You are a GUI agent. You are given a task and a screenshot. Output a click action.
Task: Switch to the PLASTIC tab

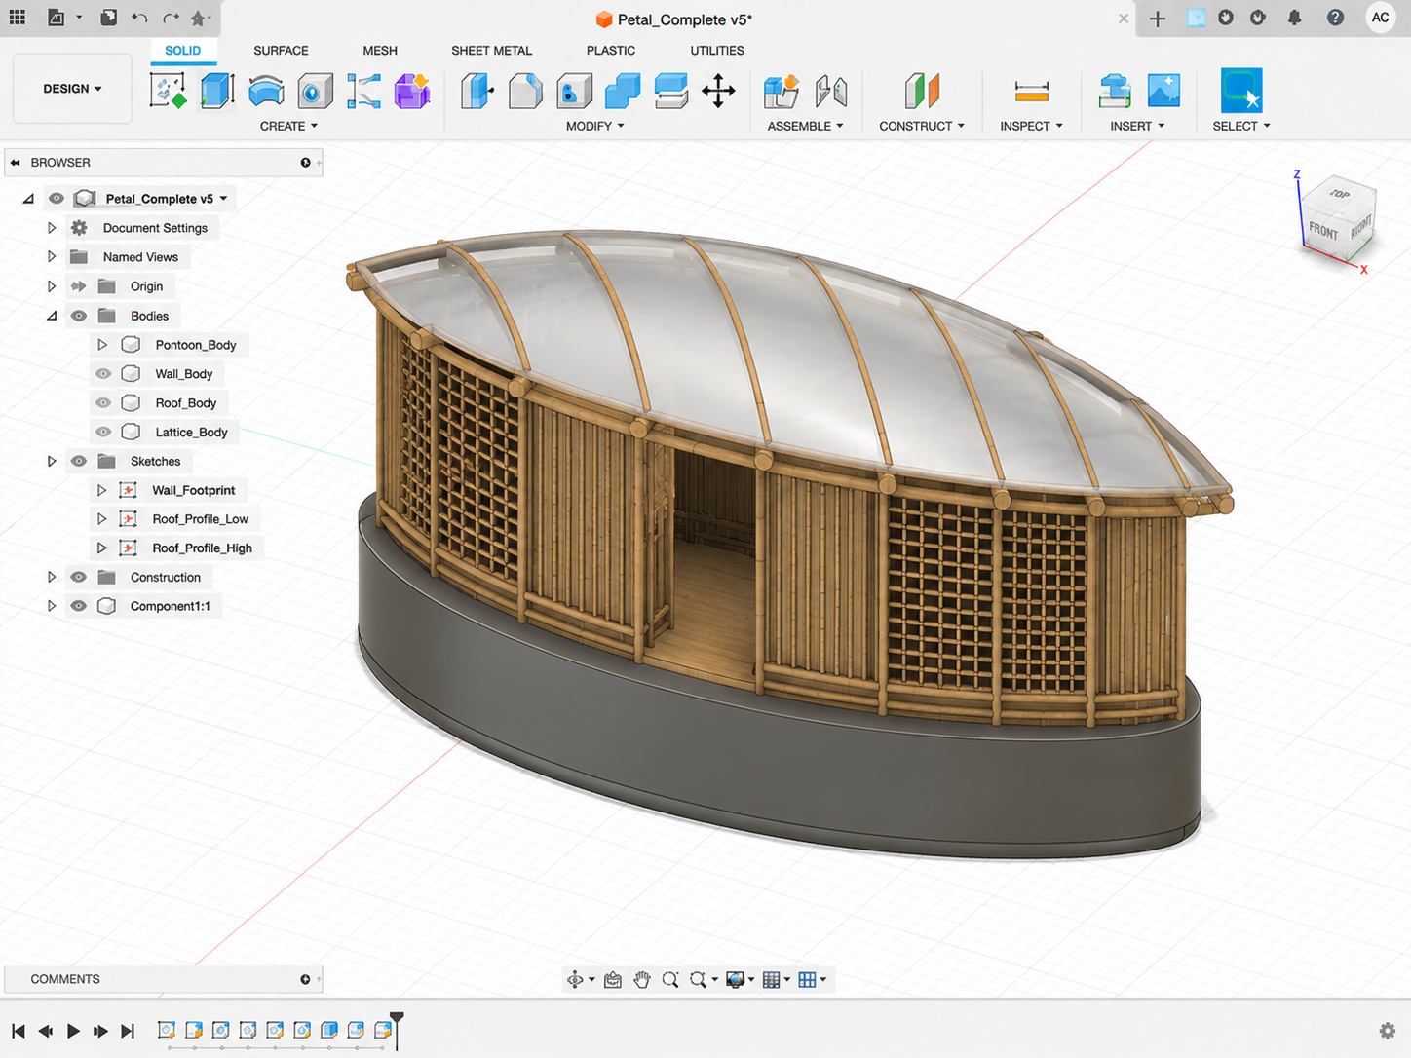pyautogui.click(x=611, y=51)
